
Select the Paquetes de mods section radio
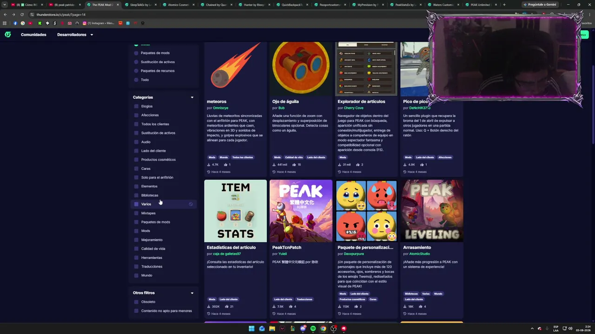point(136,53)
